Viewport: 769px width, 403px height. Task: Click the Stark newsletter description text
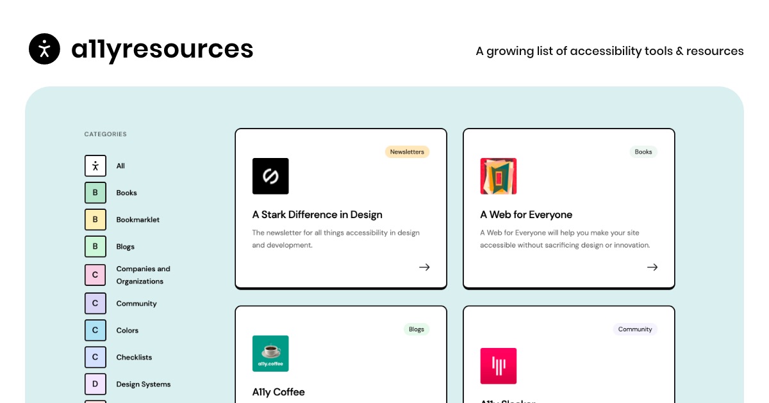(336, 239)
